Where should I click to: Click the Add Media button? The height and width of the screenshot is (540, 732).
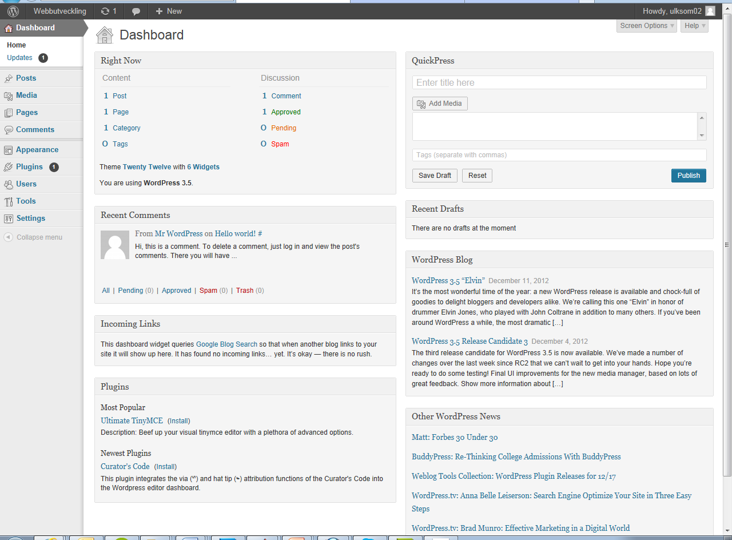point(440,104)
